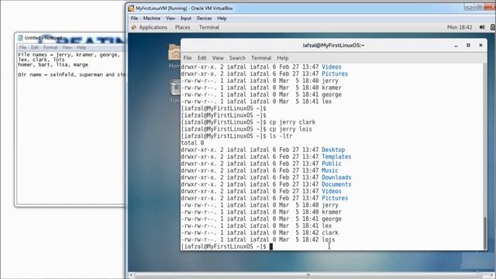The height and width of the screenshot is (279, 496).
Task: Click the Templates directory name in listing
Action: point(336,157)
